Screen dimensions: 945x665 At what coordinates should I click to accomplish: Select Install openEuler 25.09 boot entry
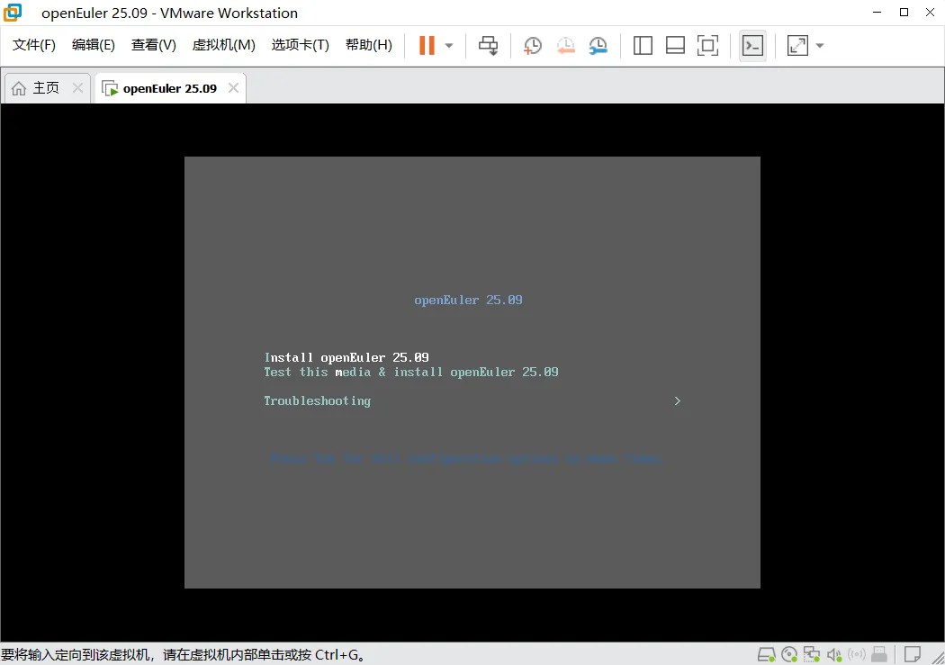tap(346, 358)
